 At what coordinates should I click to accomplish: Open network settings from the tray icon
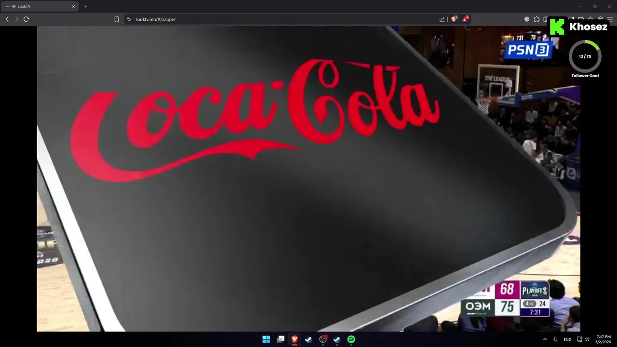click(579, 339)
